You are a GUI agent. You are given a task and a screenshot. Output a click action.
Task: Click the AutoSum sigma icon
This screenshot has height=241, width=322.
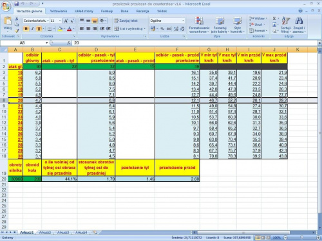pyautogui.click(x=274, y=19)
